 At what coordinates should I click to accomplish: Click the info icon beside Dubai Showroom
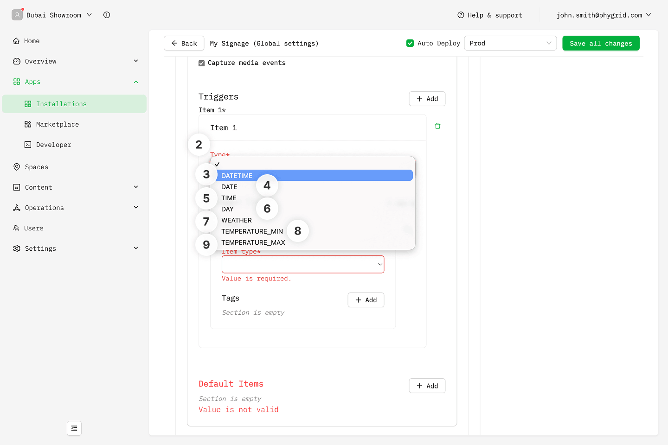click(107, 15)
